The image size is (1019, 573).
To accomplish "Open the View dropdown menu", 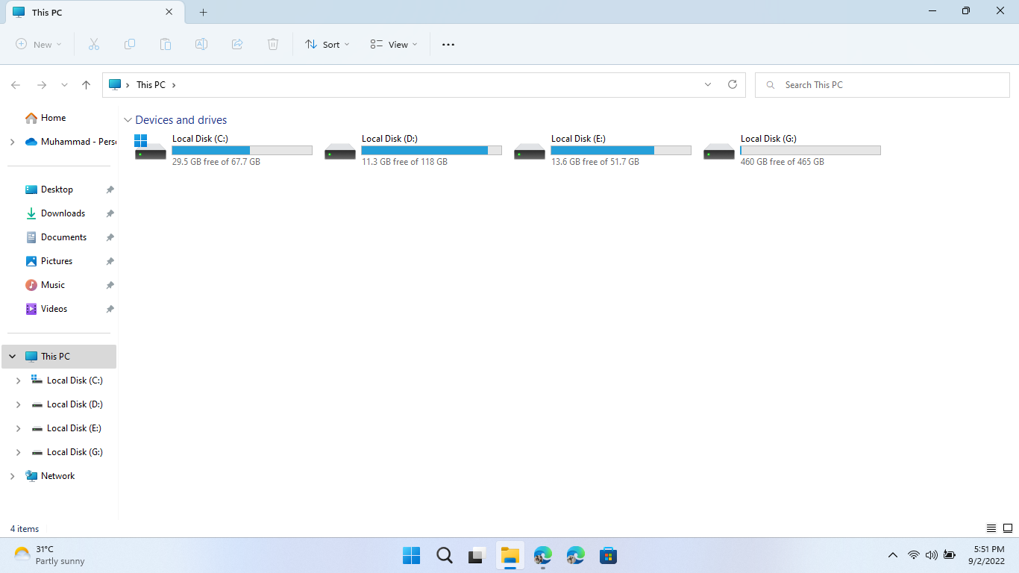I will coord(393,44).
